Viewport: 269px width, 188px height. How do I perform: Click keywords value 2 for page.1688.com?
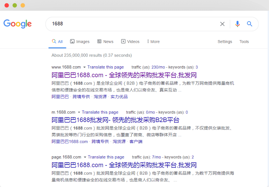193,157
